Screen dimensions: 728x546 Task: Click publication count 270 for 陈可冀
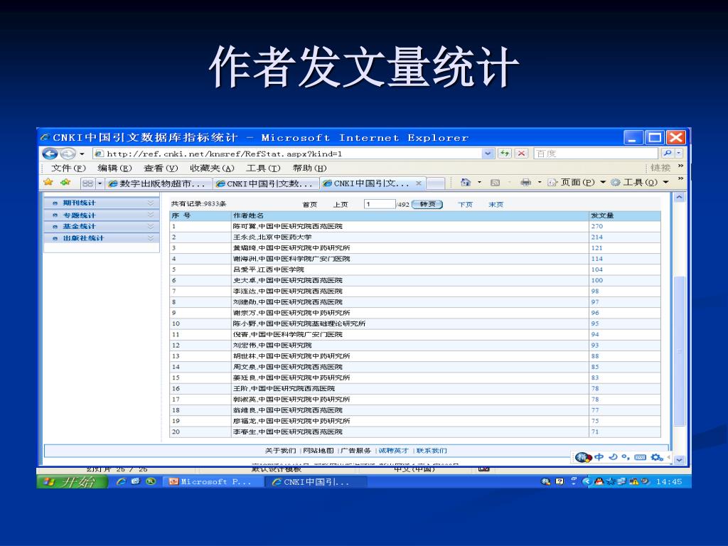click(x=597, y=227)
